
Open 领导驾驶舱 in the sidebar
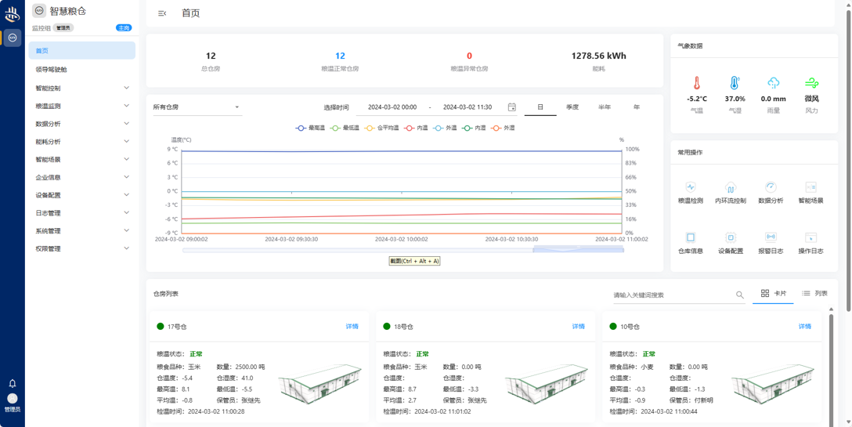[x=52, y=70]
